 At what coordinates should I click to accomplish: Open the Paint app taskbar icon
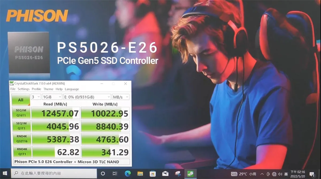178,174
